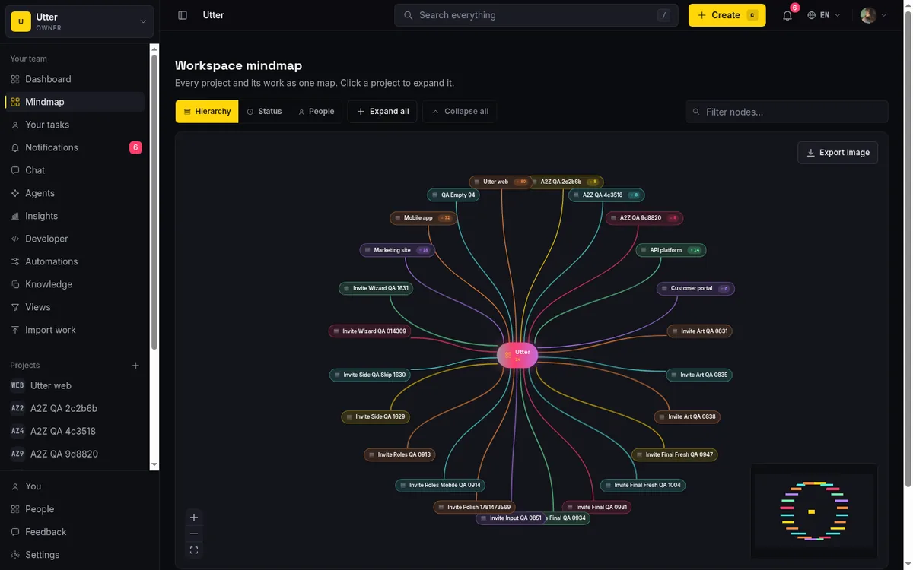This screenshot has width=913, height=570.
Task: Open Insights page
Action: 75,216
